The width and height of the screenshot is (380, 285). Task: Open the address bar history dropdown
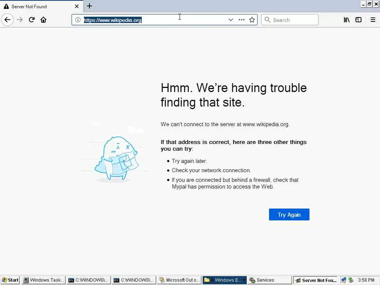[x=231, y=20]
